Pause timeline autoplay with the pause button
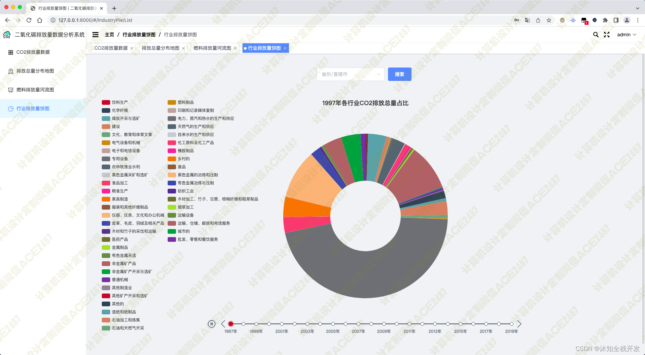Screen dimensions: 645x355 211,324
